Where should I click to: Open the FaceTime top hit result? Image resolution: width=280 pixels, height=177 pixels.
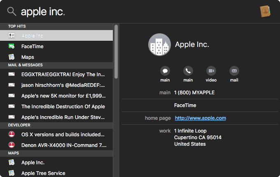tap(32, 47)
